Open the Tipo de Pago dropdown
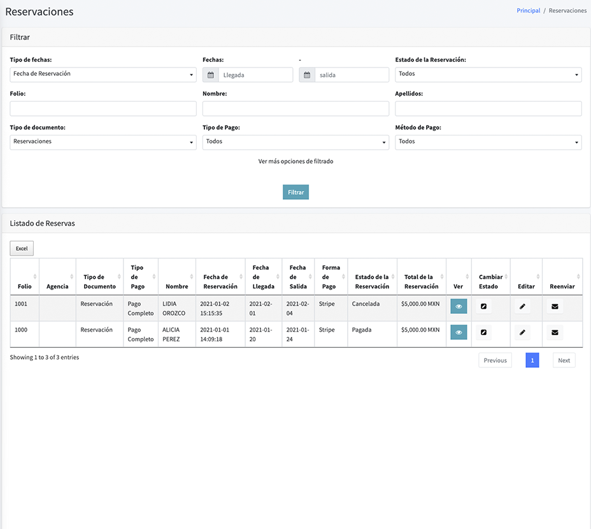Image resolution: width=591 pixels, height=529 pixels. [x=295, y=142]
